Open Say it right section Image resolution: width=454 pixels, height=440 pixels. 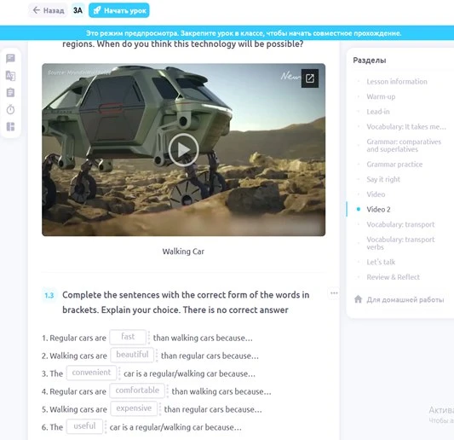click(x=383, y=180)
